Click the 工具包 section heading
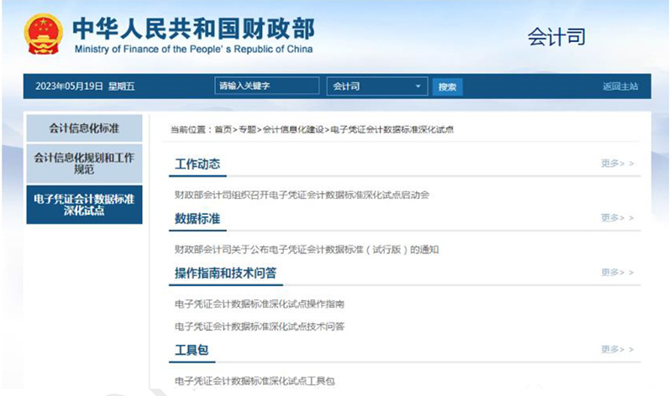Image resolution: width=672 pixels, height=396 pixels. click(192, 350)
